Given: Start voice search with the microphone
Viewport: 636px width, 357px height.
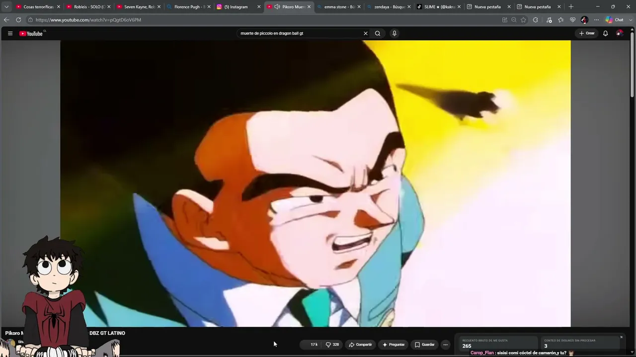Looking at the screenshot, I should coord(395,33).
